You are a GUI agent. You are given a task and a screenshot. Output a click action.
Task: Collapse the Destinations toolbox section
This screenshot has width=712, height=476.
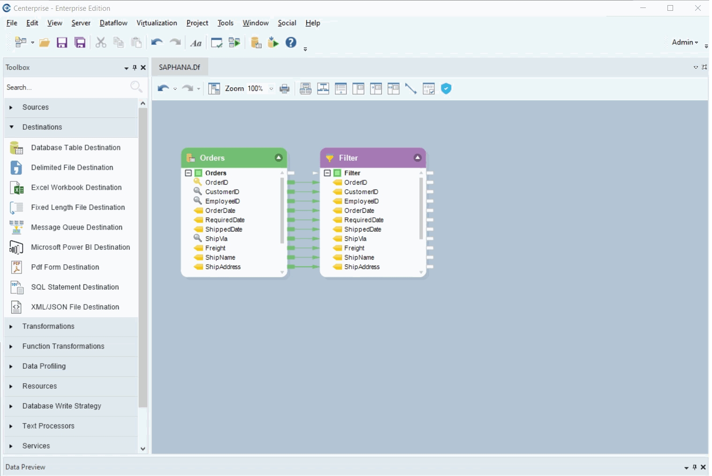tap(42, 127)
